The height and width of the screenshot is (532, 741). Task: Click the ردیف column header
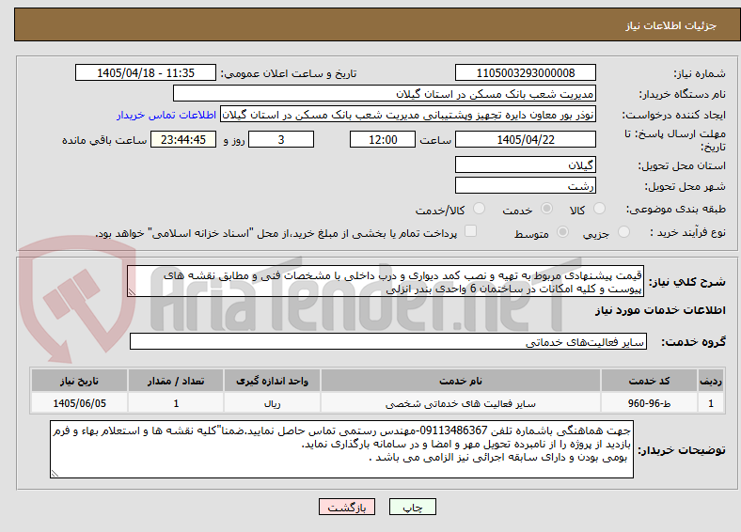coord(711,381)
